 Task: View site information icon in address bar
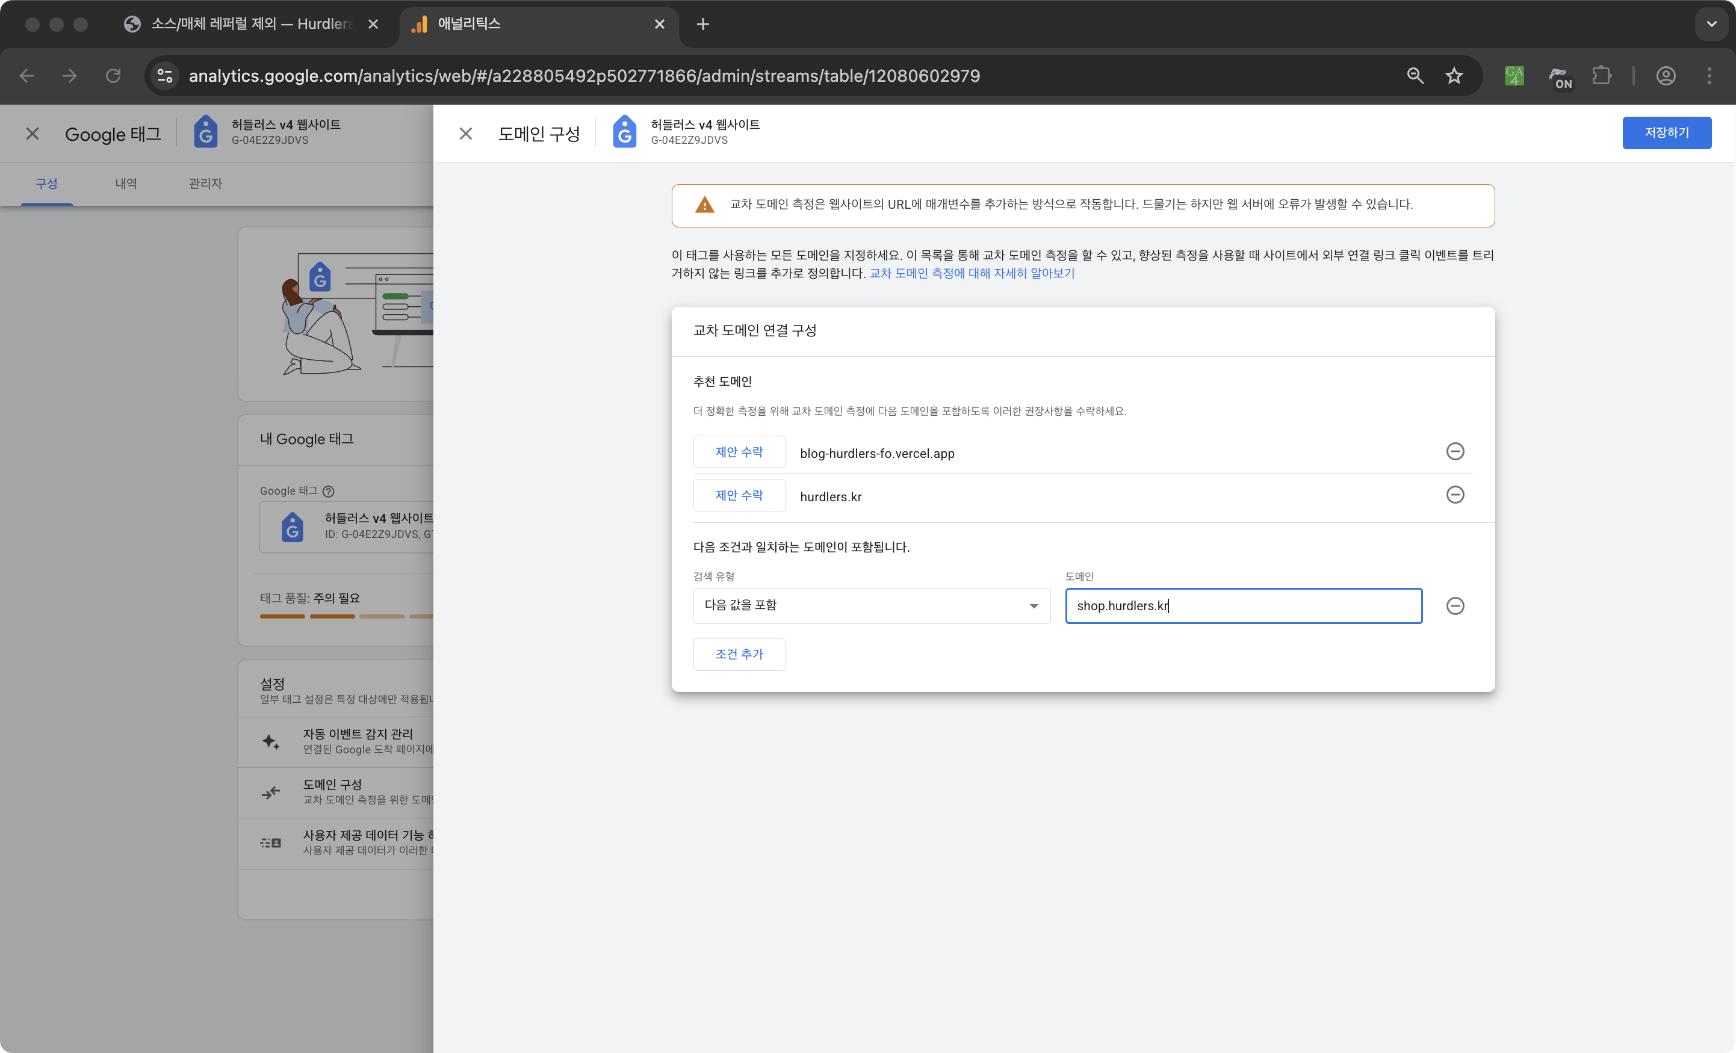165,76
